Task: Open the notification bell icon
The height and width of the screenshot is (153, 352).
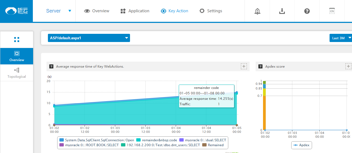Action: (257, 11)
